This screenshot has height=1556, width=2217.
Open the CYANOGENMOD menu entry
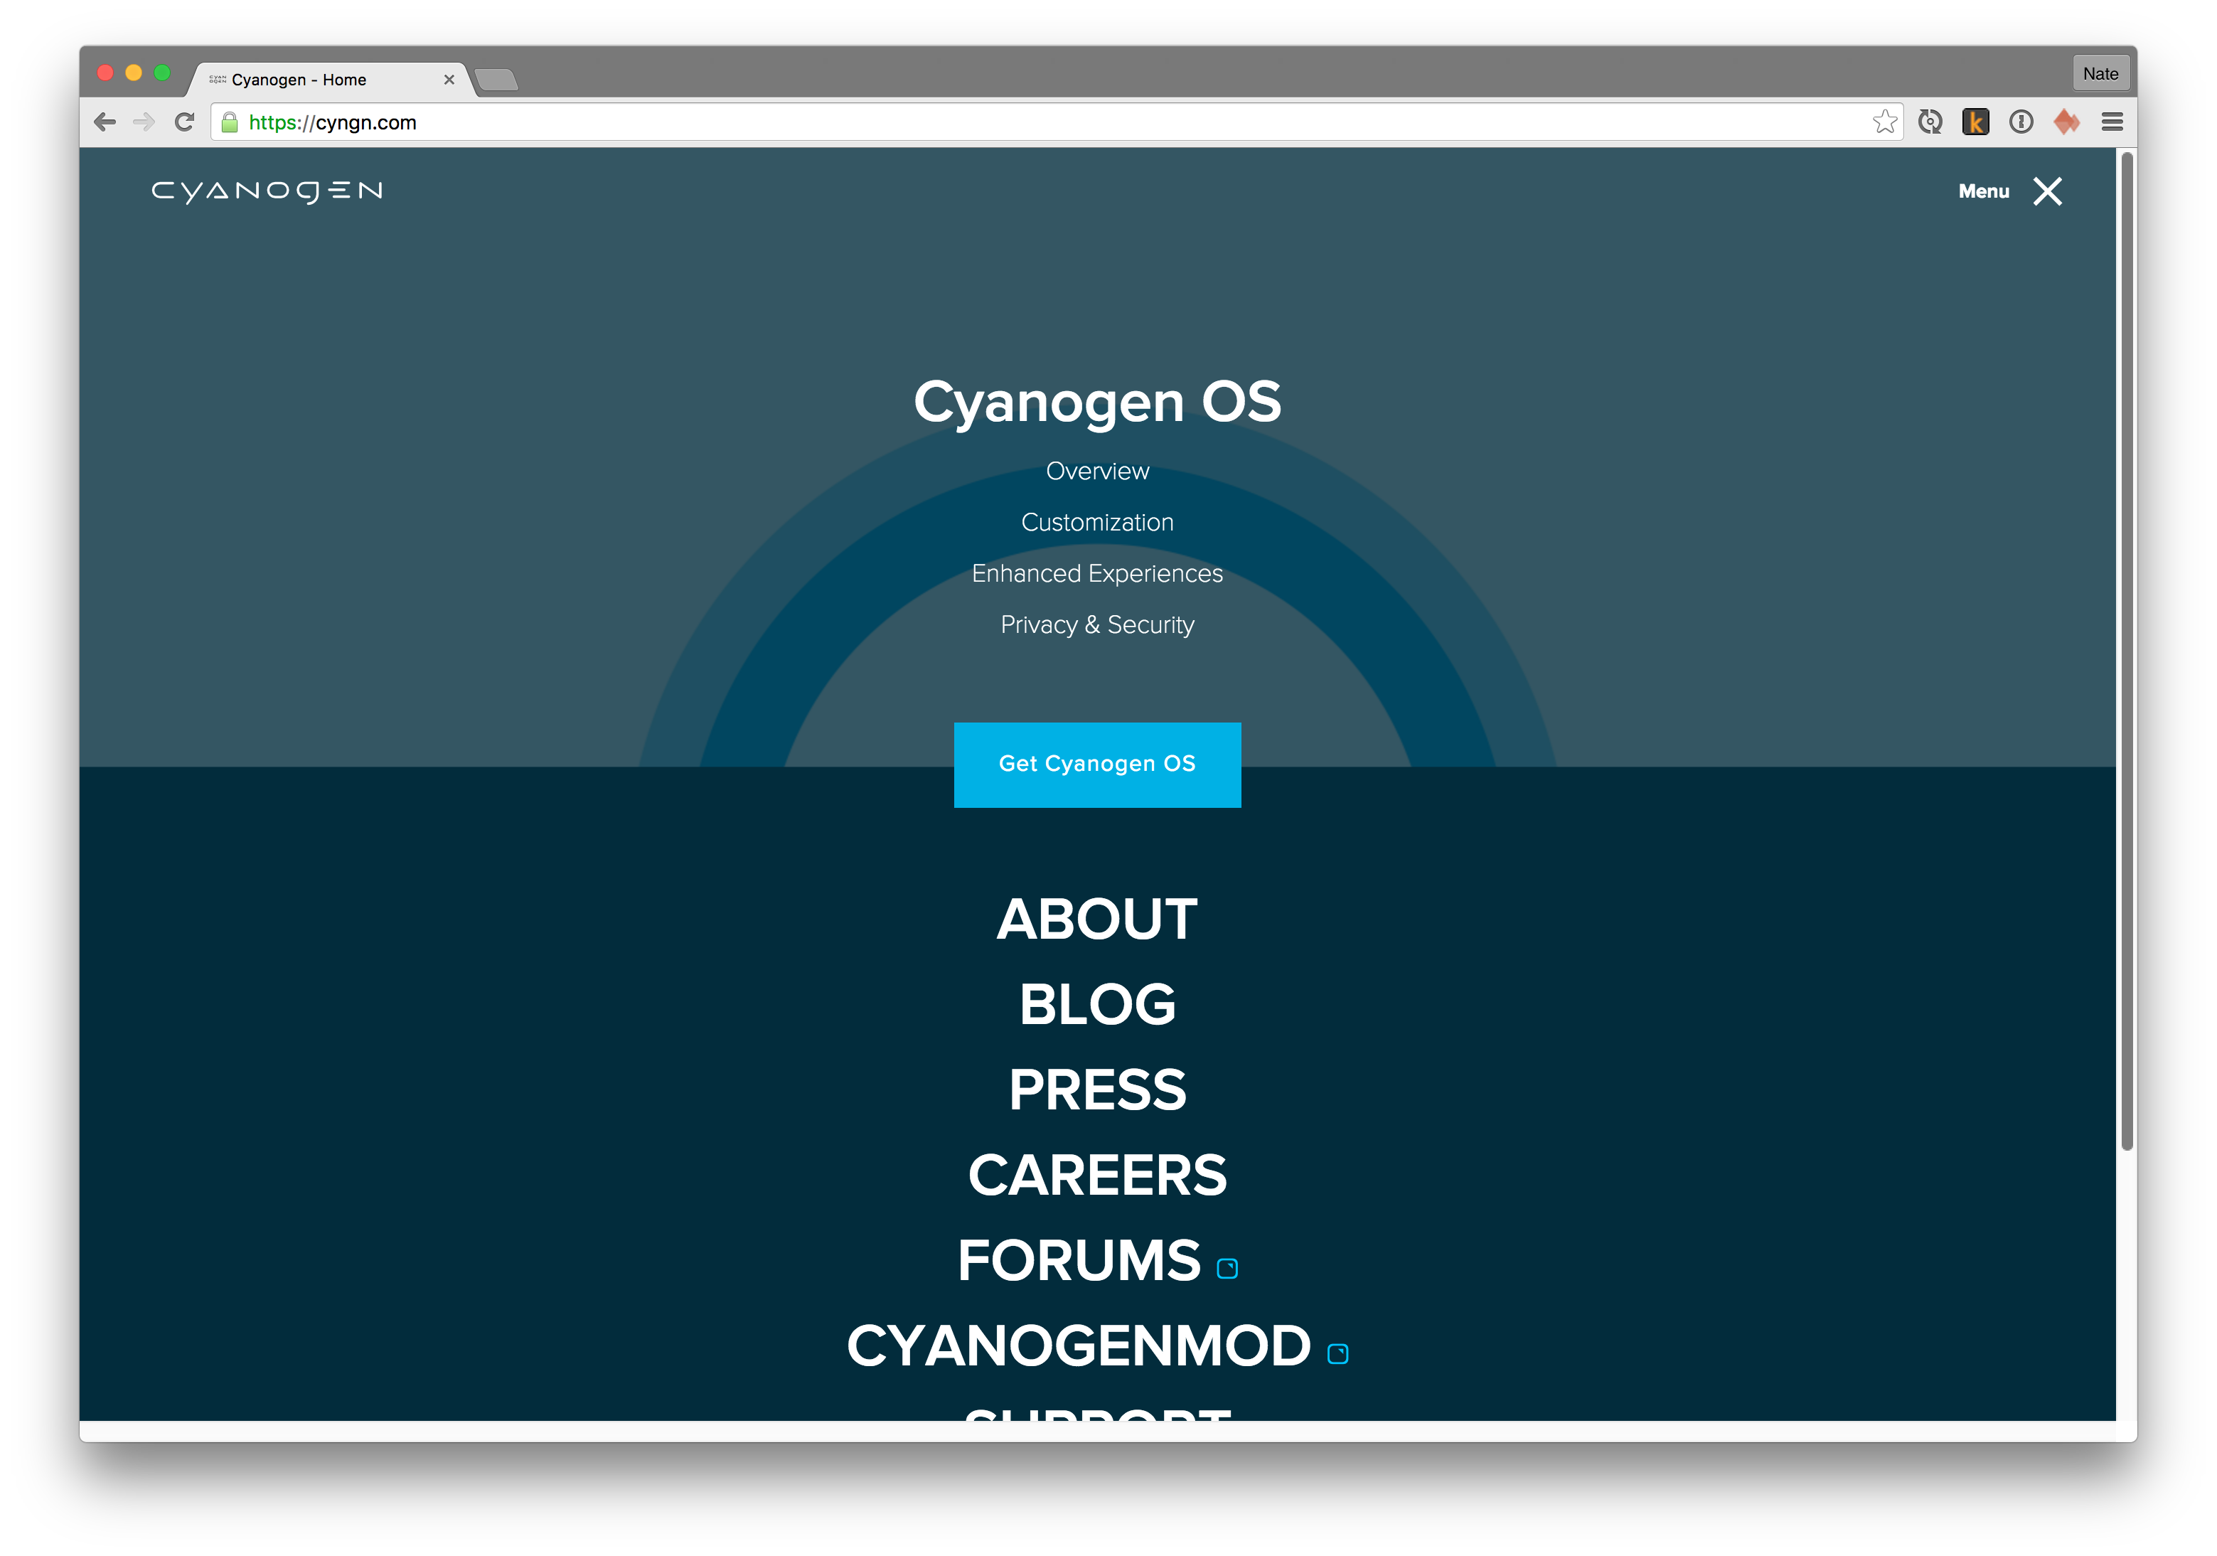[x=1079, y=1346]
